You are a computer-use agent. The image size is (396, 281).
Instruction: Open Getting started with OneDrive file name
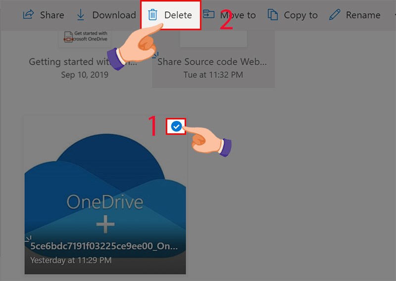click(83, 62)
